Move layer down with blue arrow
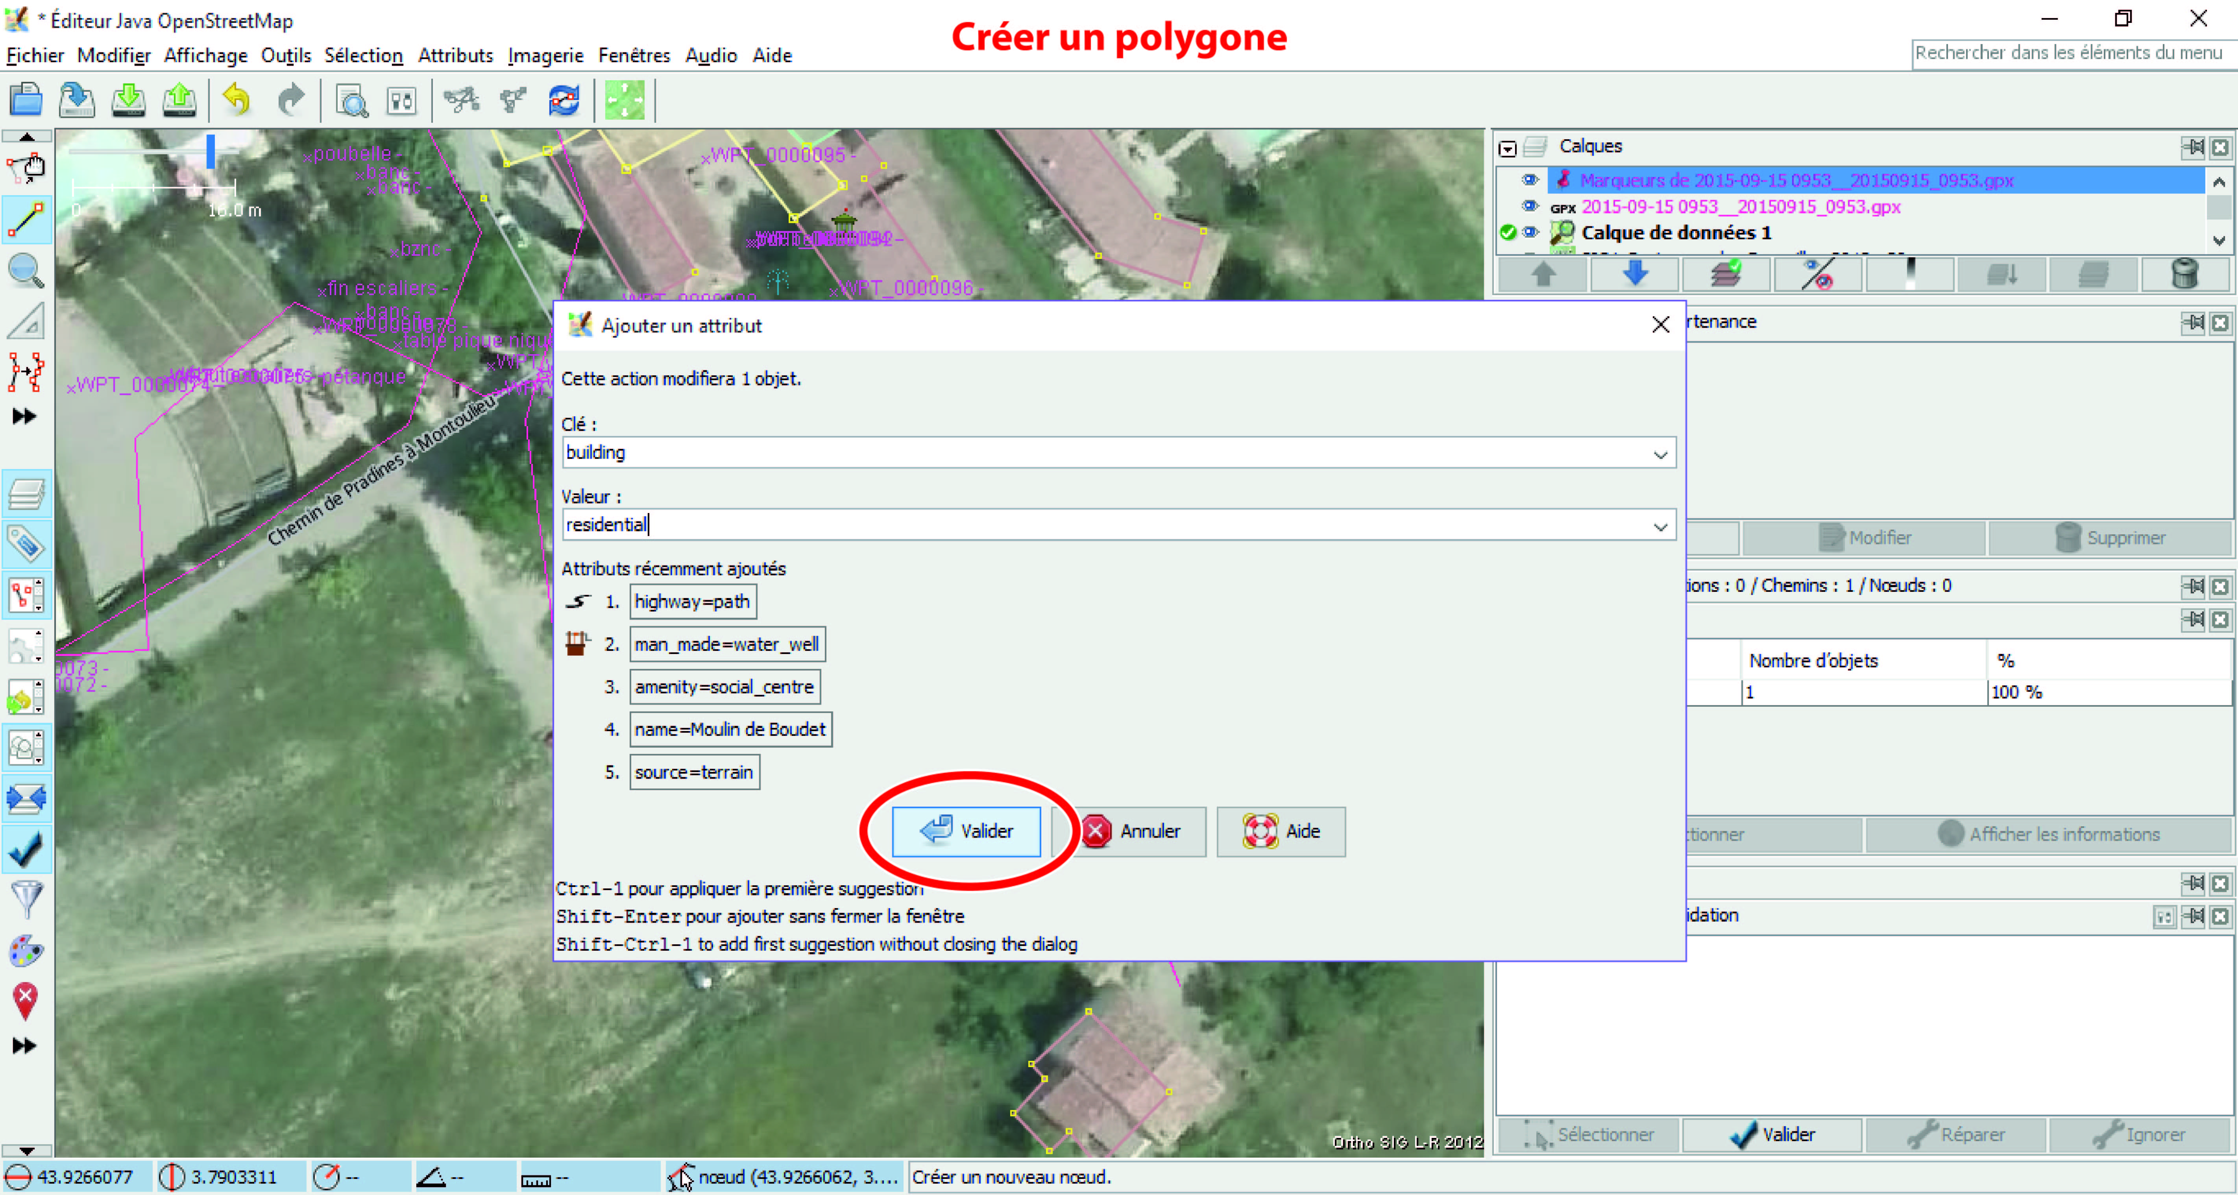Screen dimensions: 2238x1195 click(1634, 274)
